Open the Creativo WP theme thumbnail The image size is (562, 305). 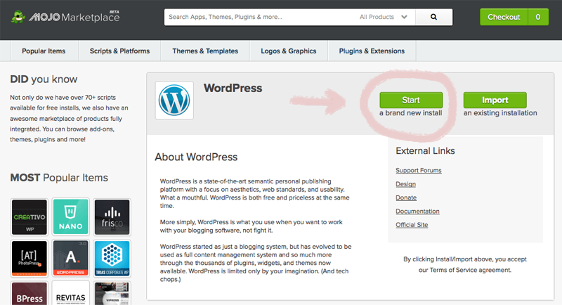click(x=30, y=217)
